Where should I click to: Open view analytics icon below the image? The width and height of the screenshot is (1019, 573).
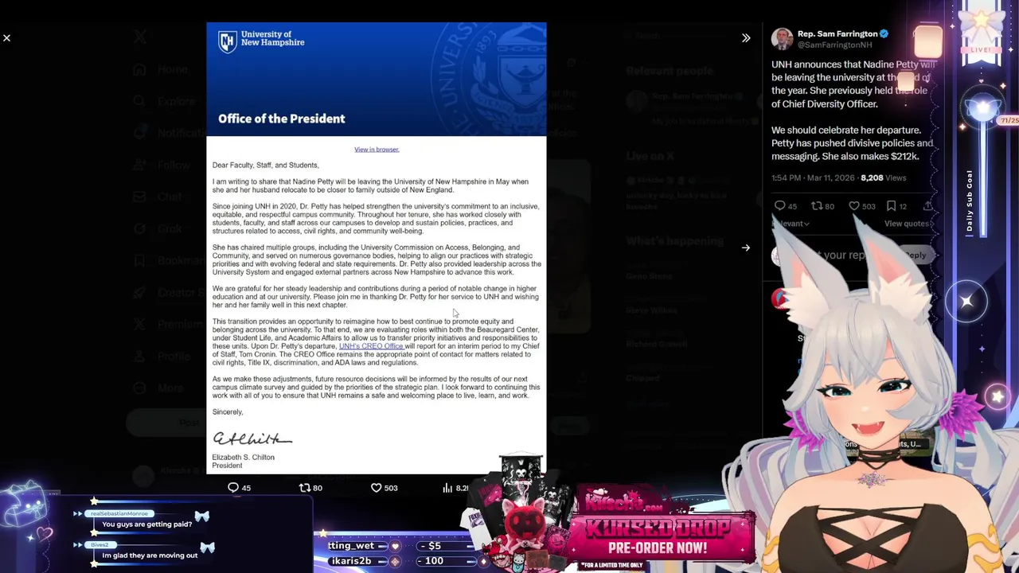pos(448,488)
